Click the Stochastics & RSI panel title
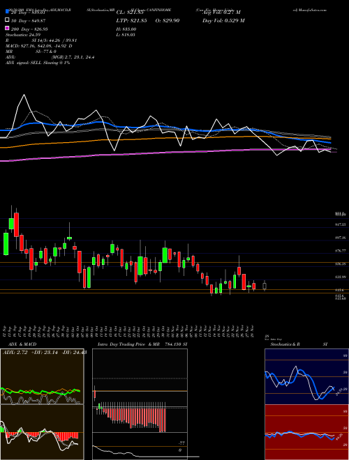 [x=299, y=344]
